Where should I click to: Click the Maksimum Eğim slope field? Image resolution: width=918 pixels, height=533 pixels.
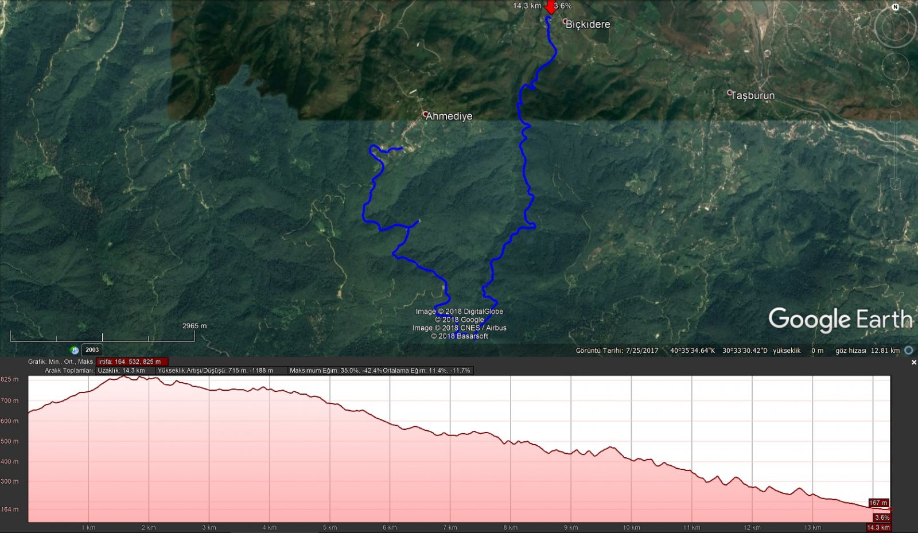pos(336,371)
